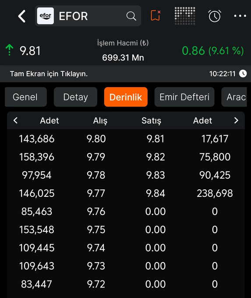
Task: Tap the clock icon next to 10:22:11
Action: 243,74
